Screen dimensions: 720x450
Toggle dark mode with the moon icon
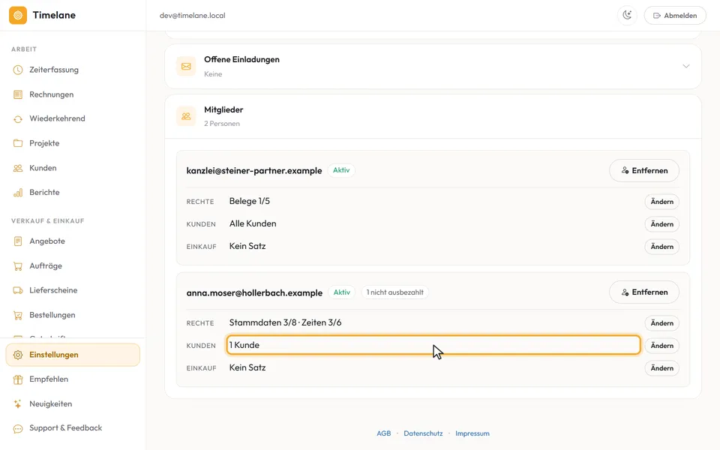click(627, 15)
